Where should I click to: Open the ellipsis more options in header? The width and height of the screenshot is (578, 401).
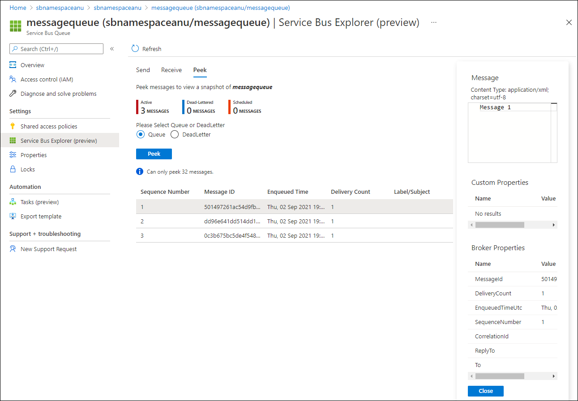[x=433, y=22]
